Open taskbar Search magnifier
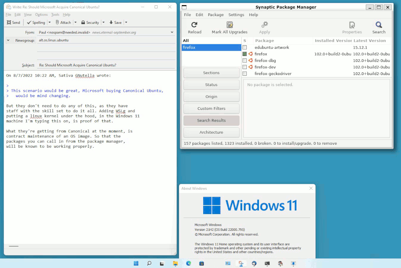 click(149, 263)
